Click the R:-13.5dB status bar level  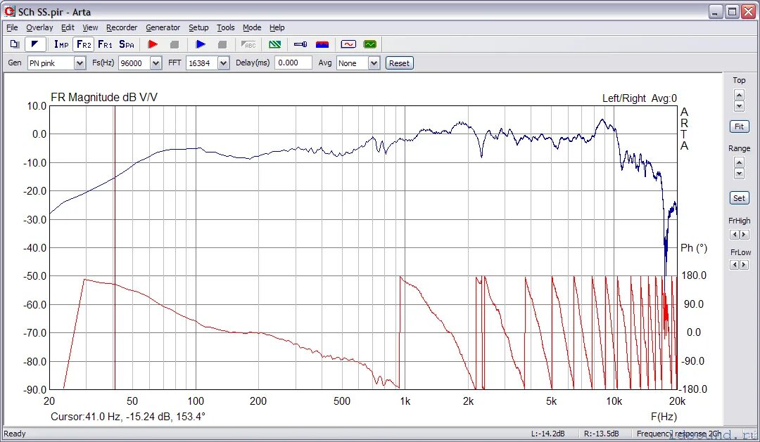[x=602, y=434]
